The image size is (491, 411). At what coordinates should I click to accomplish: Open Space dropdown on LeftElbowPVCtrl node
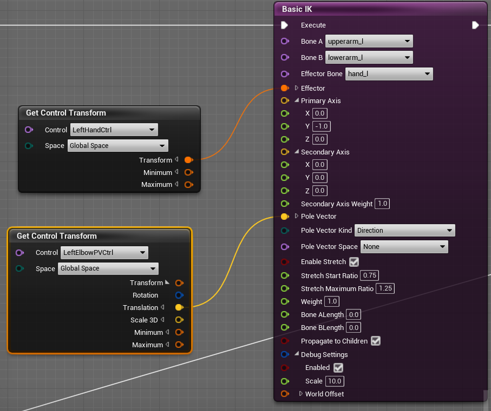(108, 268)
